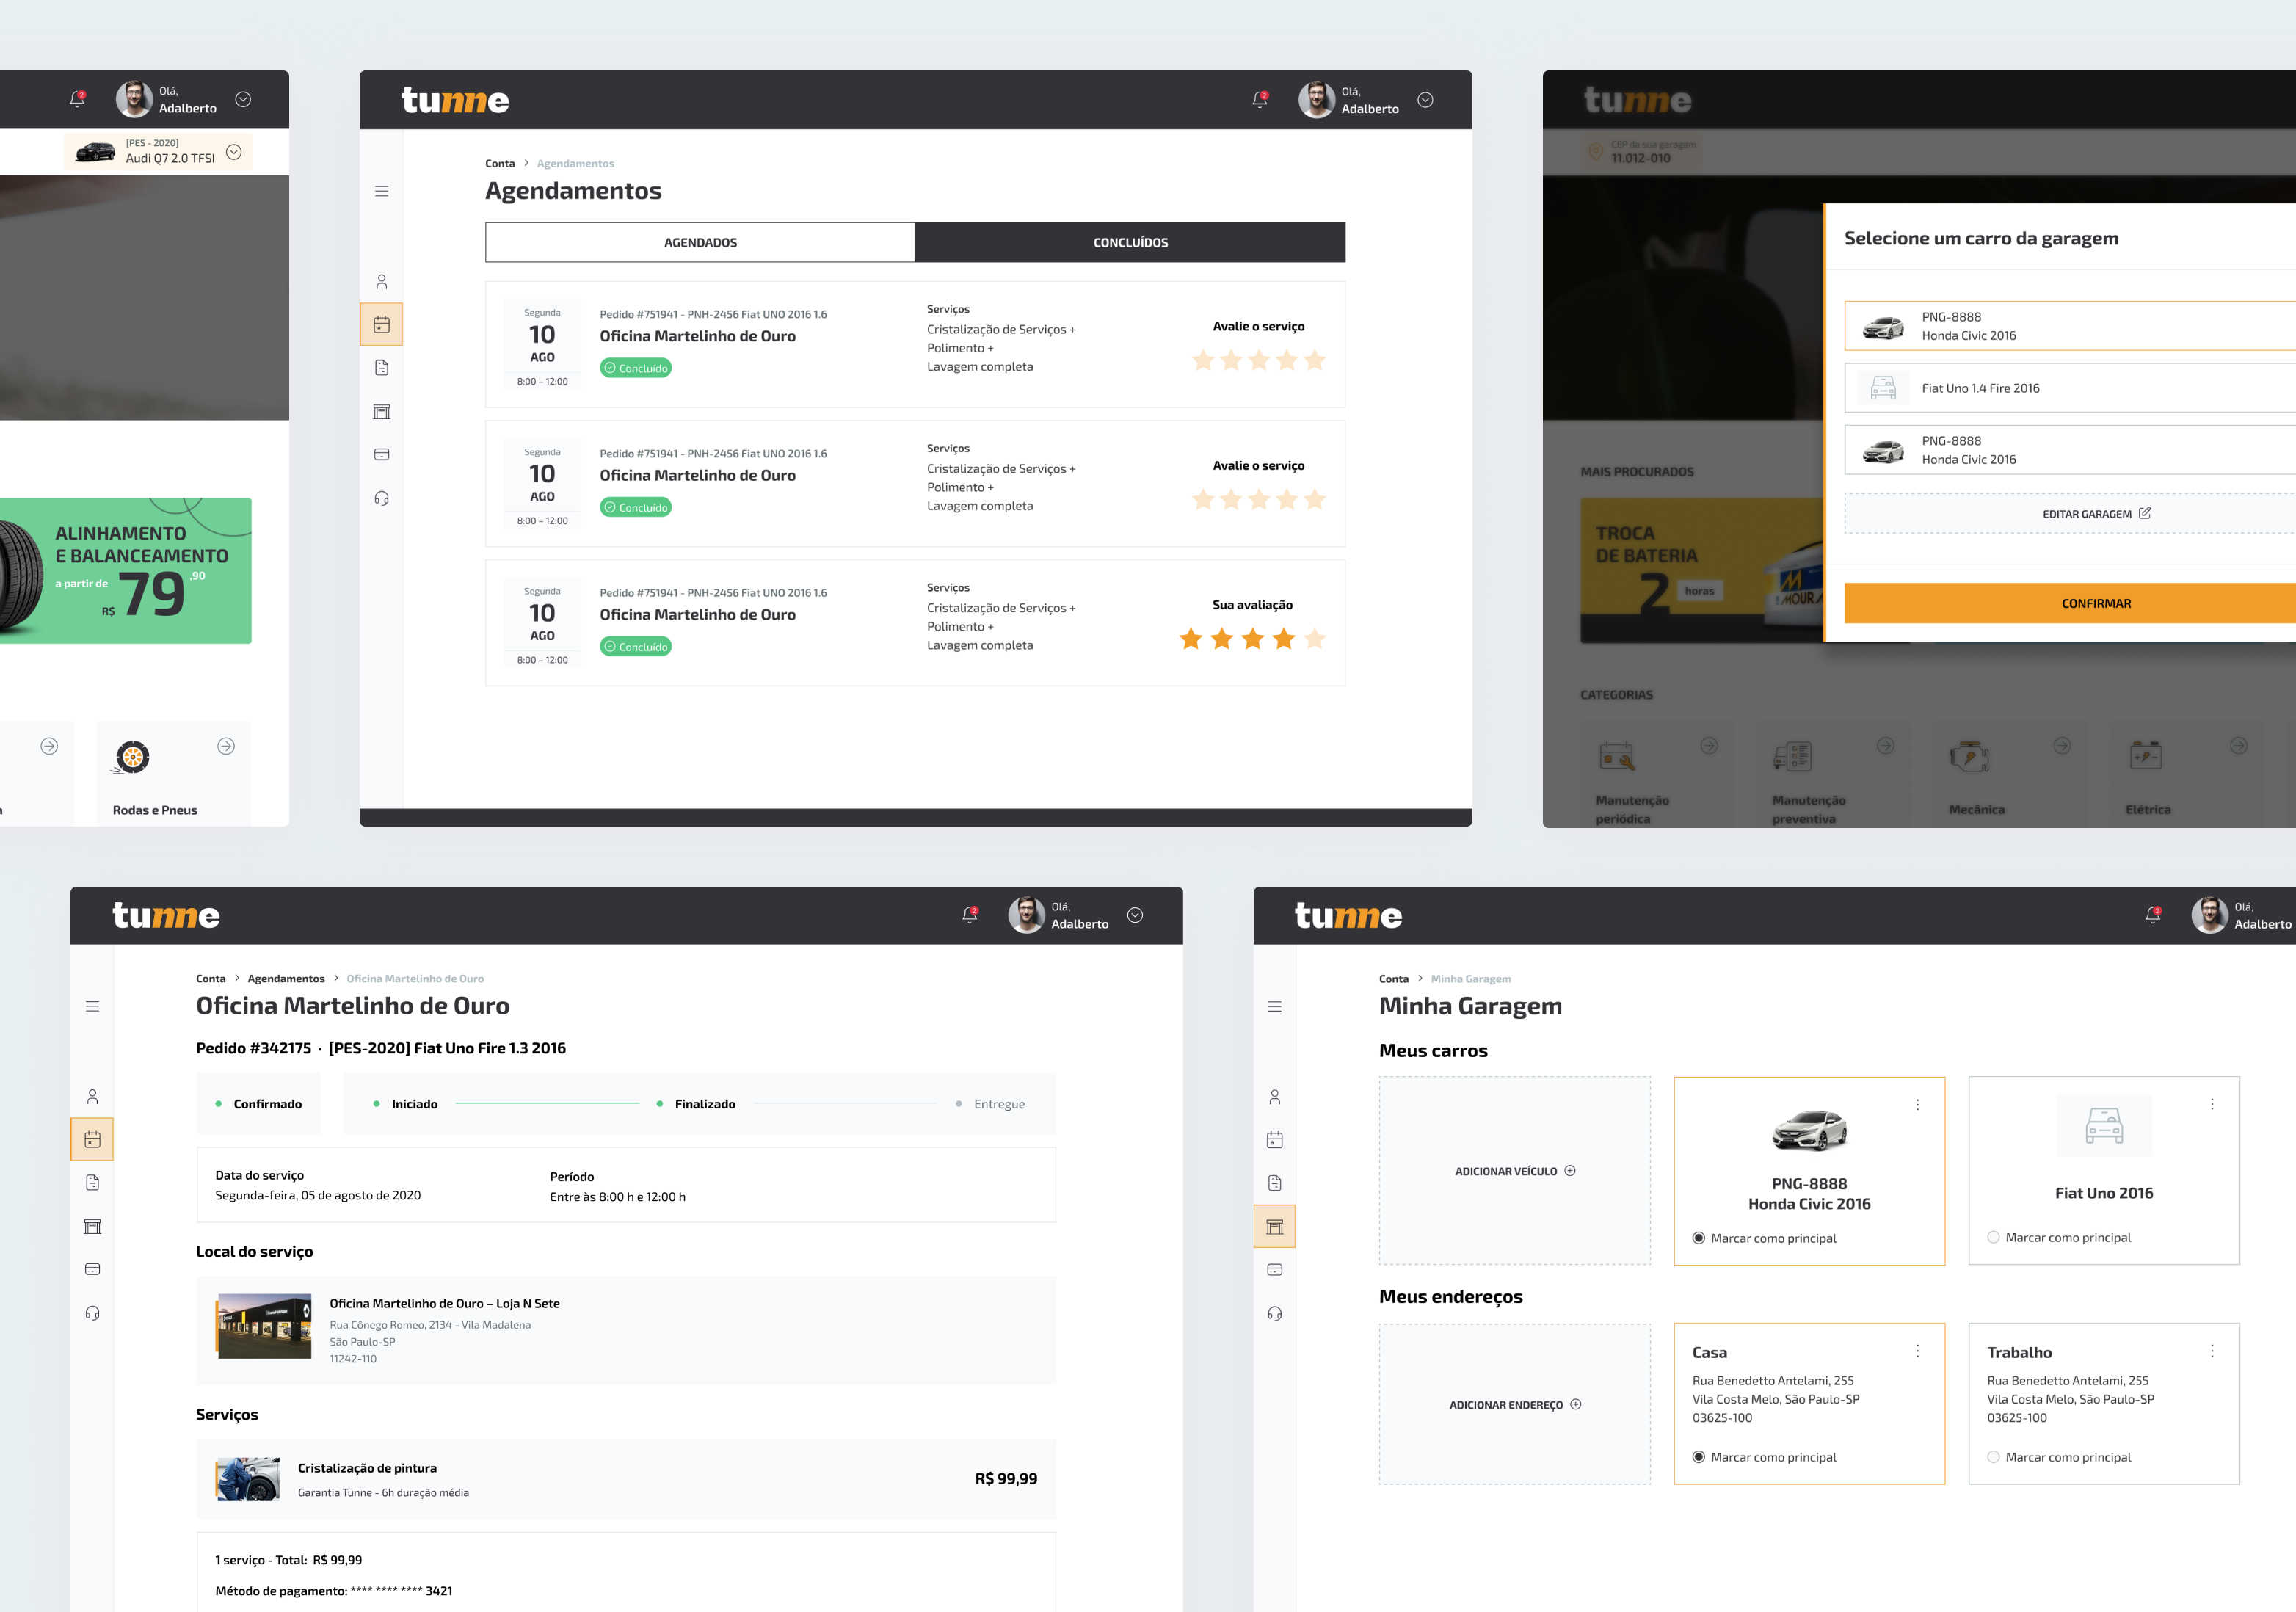Switch to AGENDADOS tab
This screenshot has width=2296, height=1612.
700,242
